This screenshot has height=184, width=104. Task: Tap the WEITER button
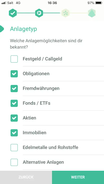click(x=78, y=177)
